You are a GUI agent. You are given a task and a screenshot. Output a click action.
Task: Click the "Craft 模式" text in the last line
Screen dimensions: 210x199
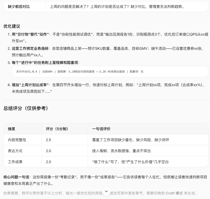[174, 193]
